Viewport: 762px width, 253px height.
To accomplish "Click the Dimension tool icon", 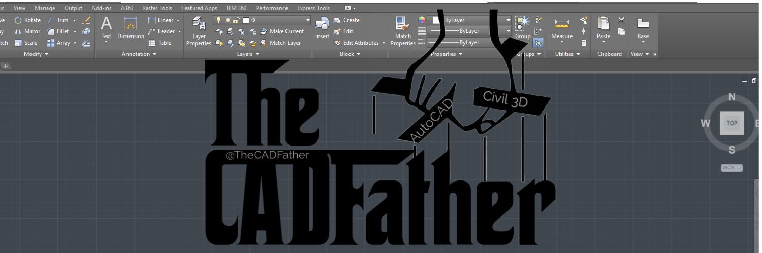I will [131, 24].
